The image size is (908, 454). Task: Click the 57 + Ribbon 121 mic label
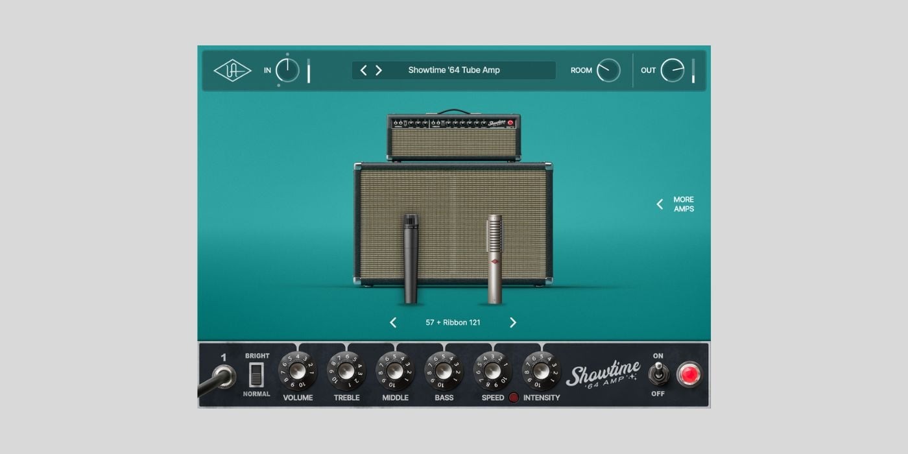pos(453,322)
